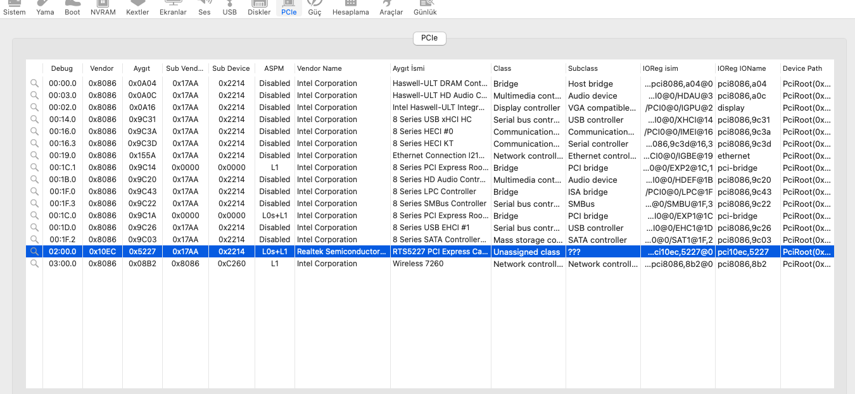Click the magnifier icon for the Haswell-ULT DRAM row
This screenshot has width=855, height=394.
34,83
